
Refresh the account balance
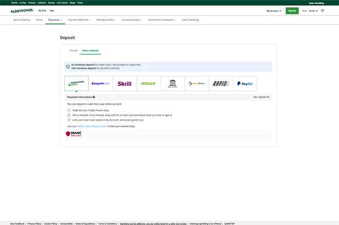click(323, 11)
